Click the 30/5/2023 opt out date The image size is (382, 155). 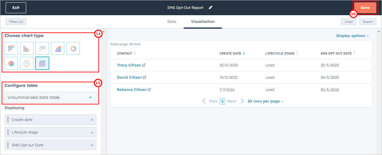click(x=330, y=90)
